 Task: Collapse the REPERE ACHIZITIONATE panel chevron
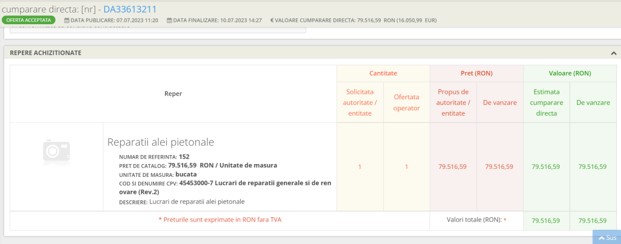[x=614, y=53]
